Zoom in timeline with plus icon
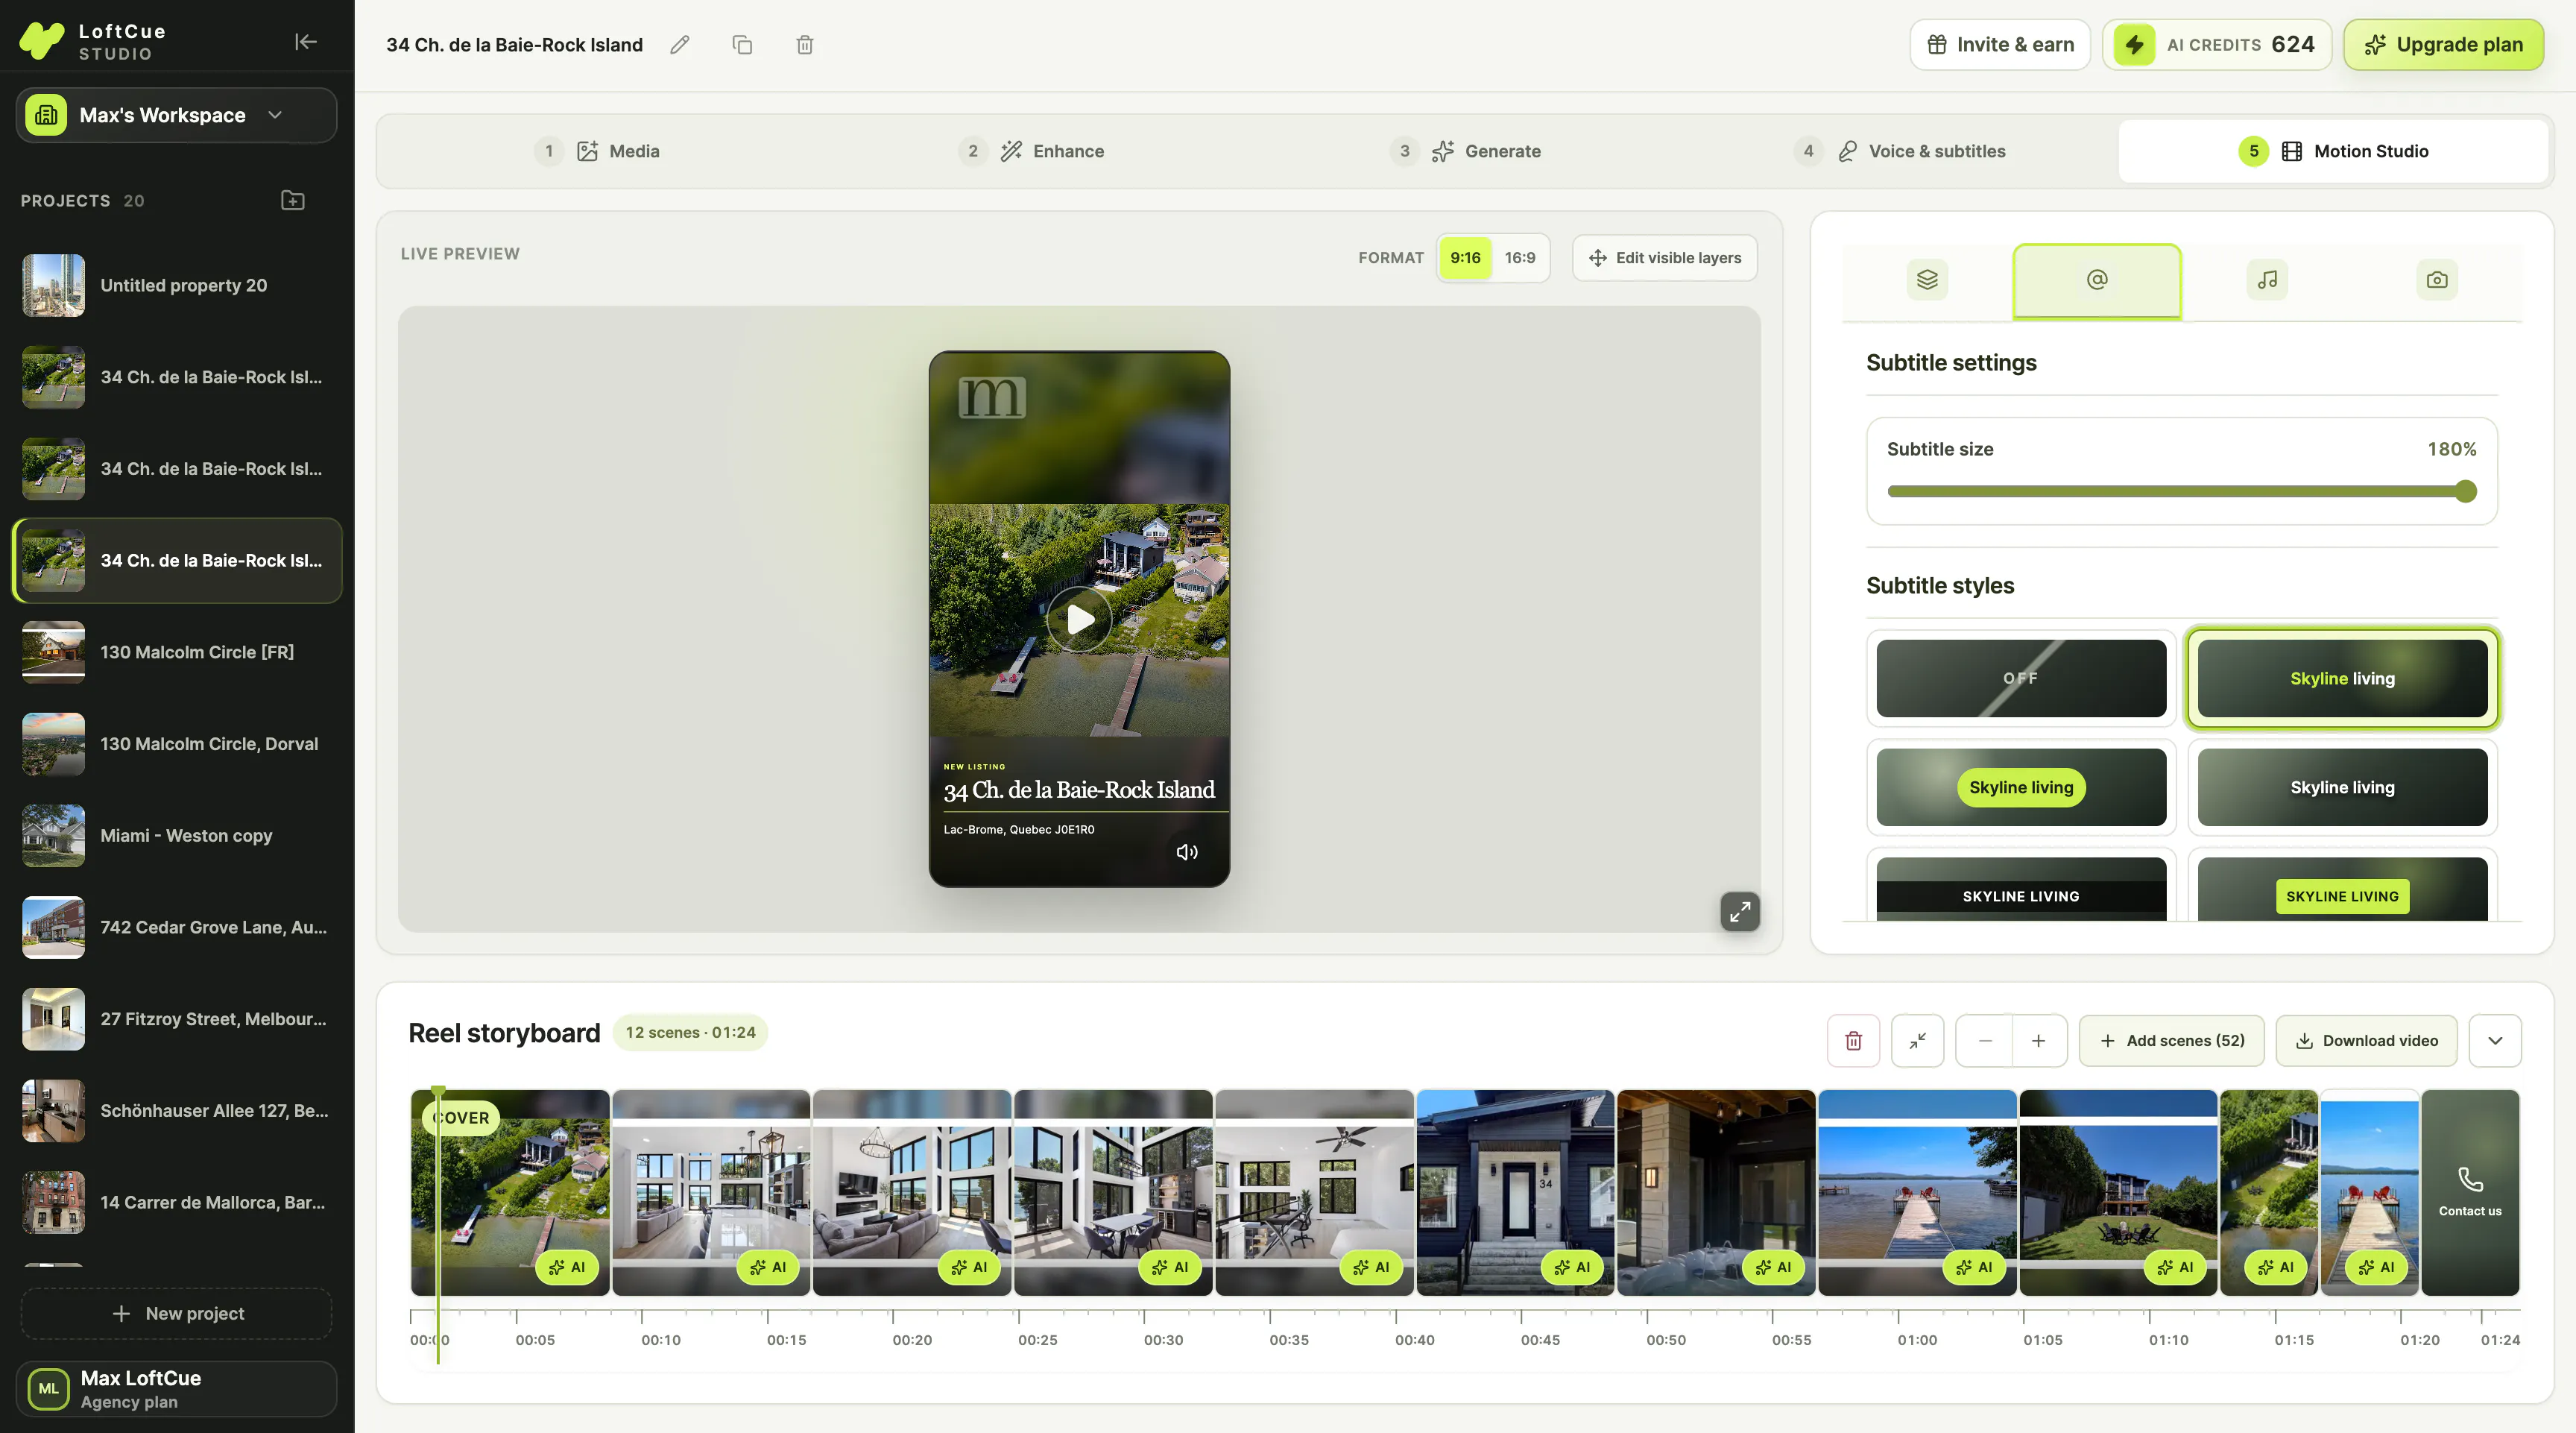 [x=2038, y=1041]
